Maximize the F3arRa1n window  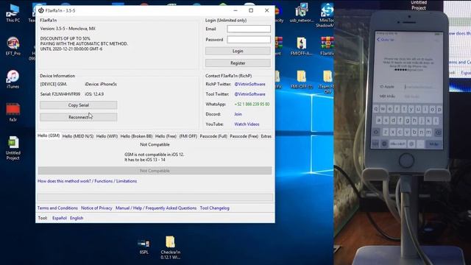(251, 10)
